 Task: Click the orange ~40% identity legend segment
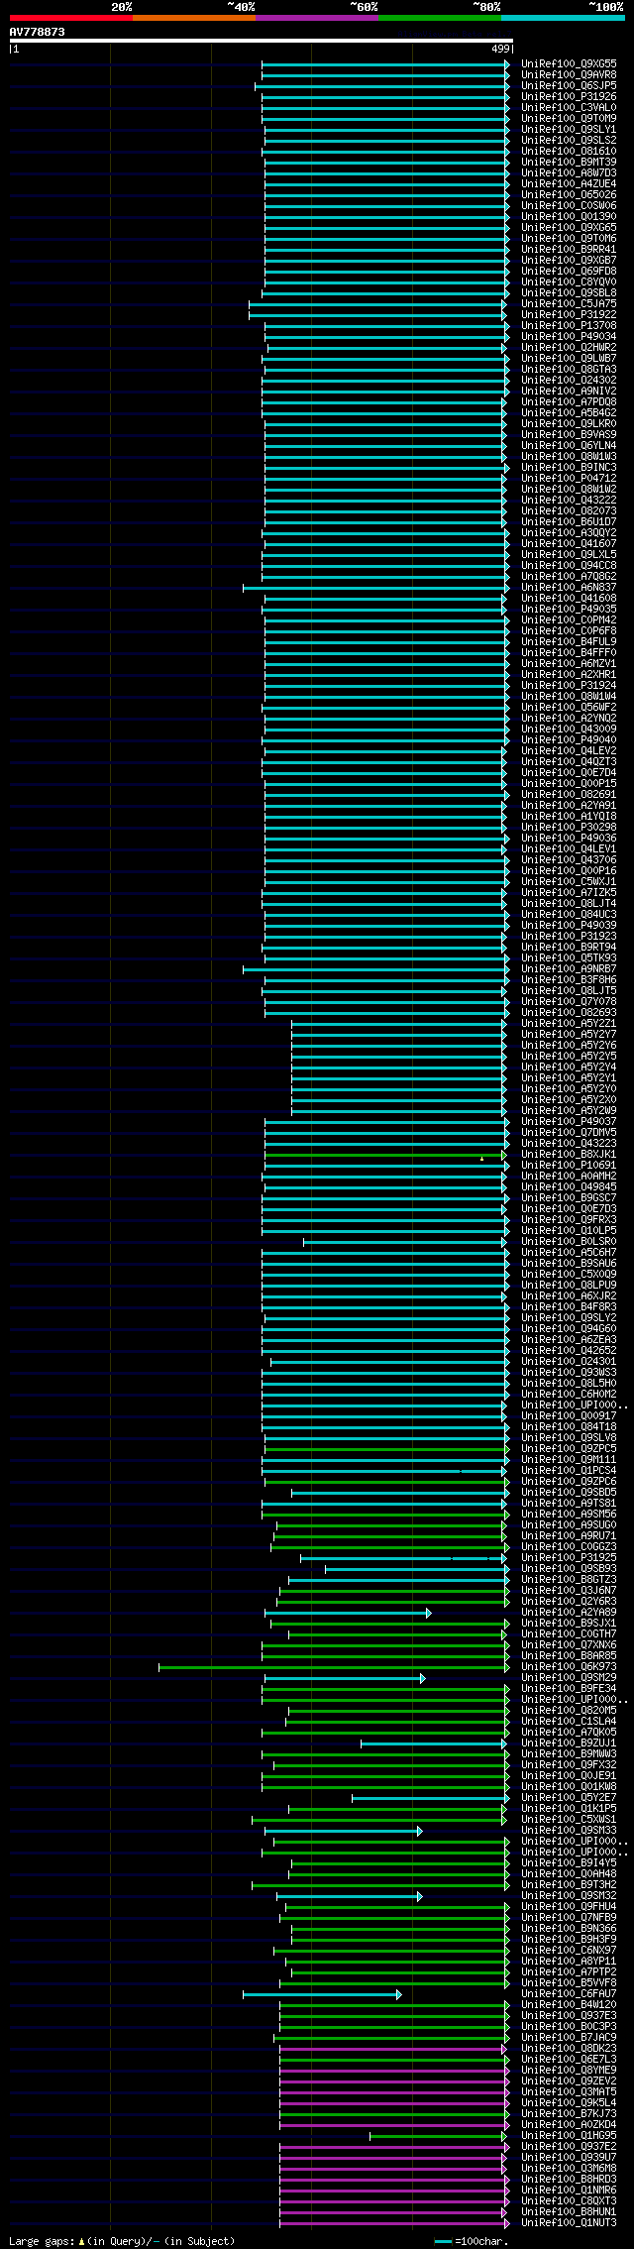pyautogui.click(x=194, y=18)
